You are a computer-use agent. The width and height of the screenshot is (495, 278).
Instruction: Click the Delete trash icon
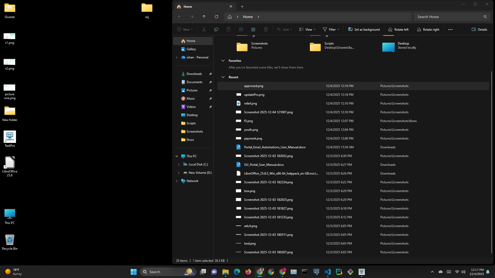[266, 29]
